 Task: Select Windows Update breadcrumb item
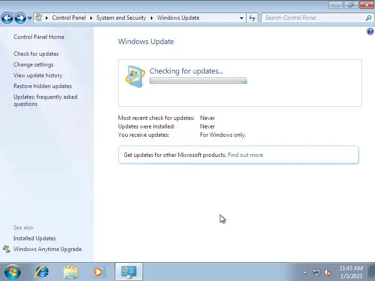(x=178, y=18)
